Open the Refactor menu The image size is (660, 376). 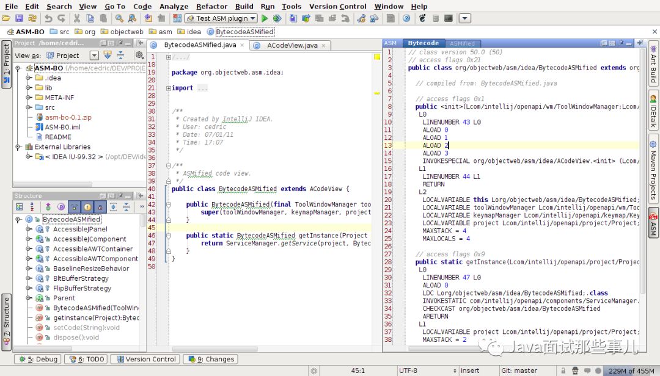pos(211,6)
